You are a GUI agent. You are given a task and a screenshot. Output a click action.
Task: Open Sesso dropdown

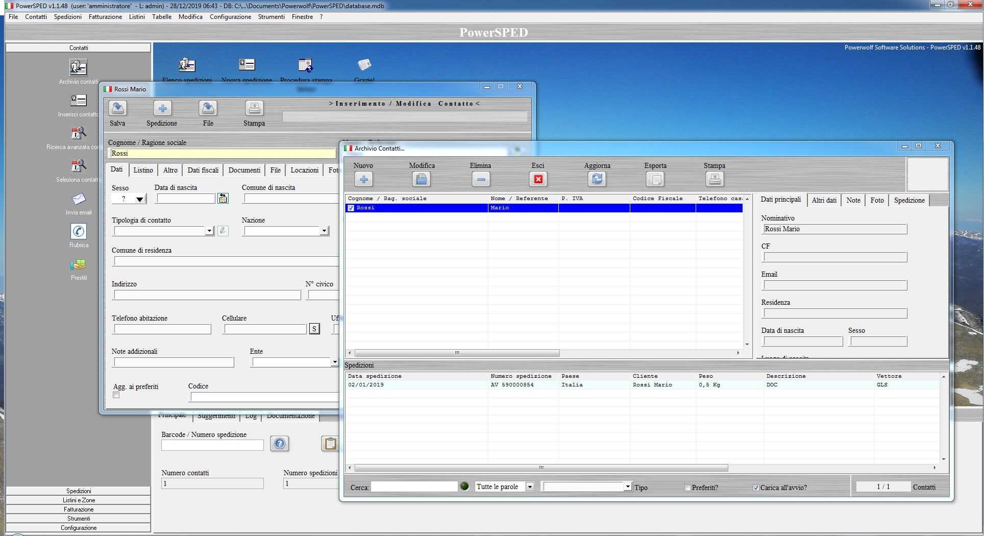[x=140, y=199]
